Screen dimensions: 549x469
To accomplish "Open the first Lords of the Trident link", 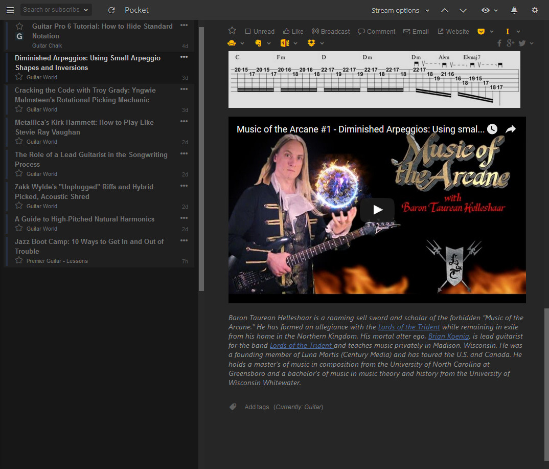I will click(408, 327).
